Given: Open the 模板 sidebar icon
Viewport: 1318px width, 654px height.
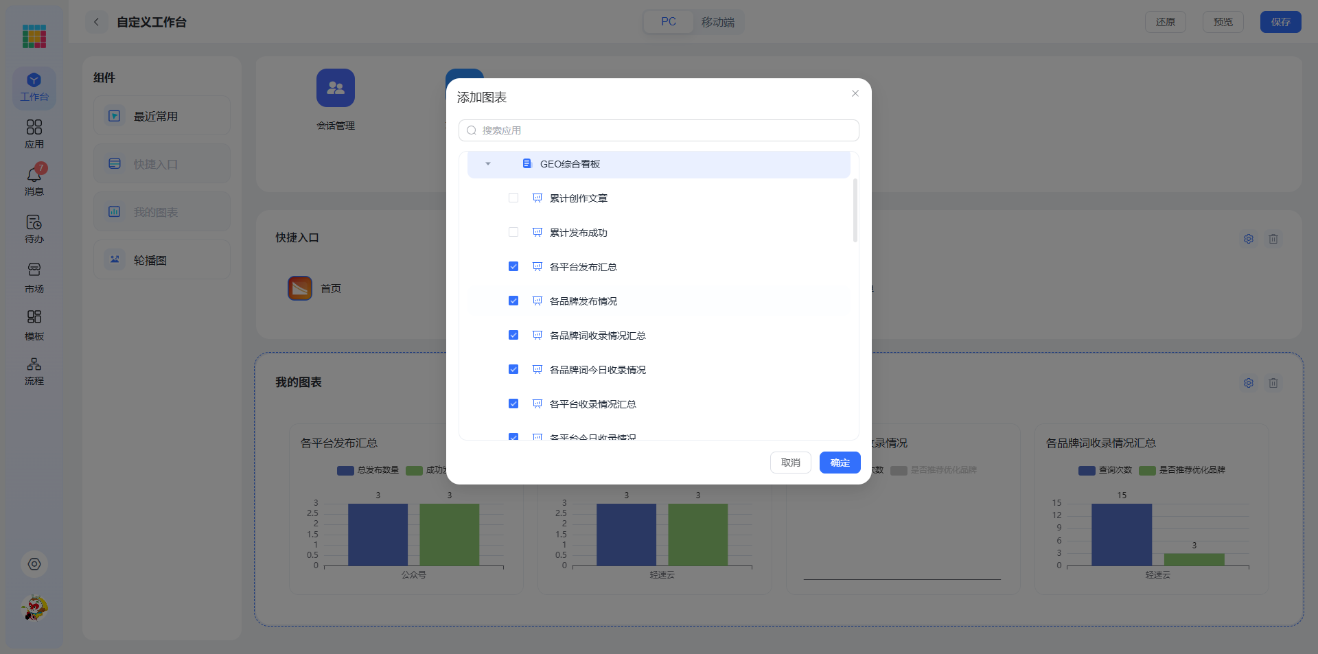Looking at the screenshot, I should point(34,325).
